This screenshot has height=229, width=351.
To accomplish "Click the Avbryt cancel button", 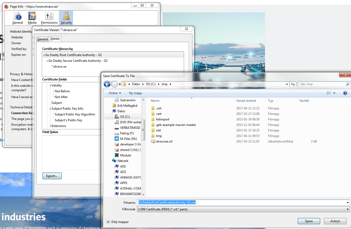I will pyautogui.click(x=335, y=221).
